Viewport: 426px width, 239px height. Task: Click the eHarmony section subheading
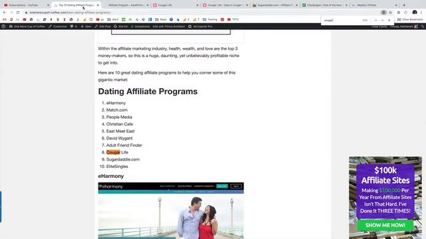click(x=111, y=176)
